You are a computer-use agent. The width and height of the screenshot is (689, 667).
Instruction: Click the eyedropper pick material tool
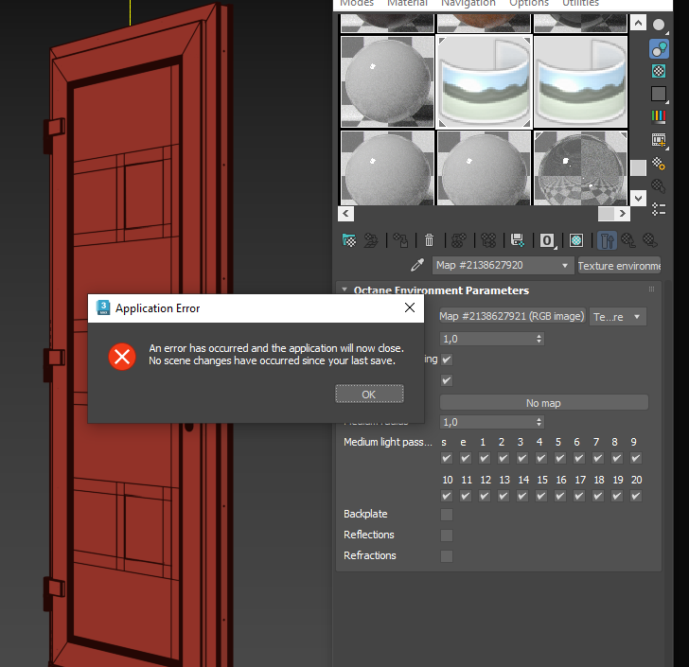coord(417,265)
